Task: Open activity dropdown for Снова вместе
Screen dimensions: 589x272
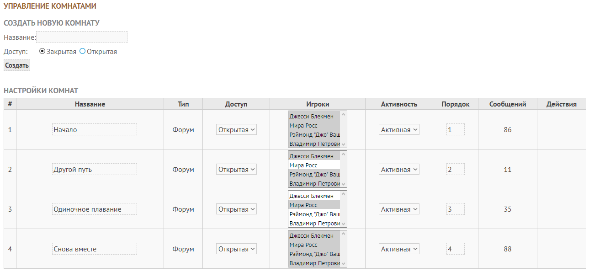Action: (399, 249)
